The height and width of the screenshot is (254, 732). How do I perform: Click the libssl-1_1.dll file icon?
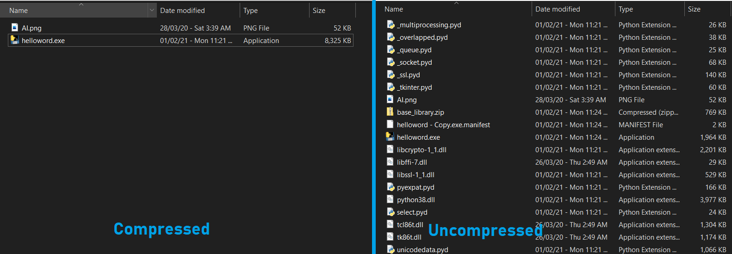[x=391, y=174]
